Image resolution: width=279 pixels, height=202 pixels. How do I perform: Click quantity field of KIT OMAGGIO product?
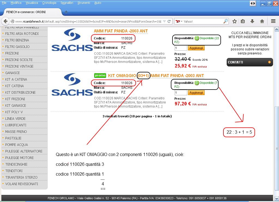181,93
